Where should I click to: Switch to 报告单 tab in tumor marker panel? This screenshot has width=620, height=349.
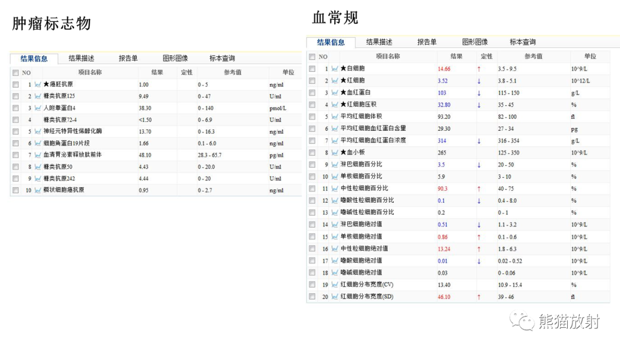(128, 59)
